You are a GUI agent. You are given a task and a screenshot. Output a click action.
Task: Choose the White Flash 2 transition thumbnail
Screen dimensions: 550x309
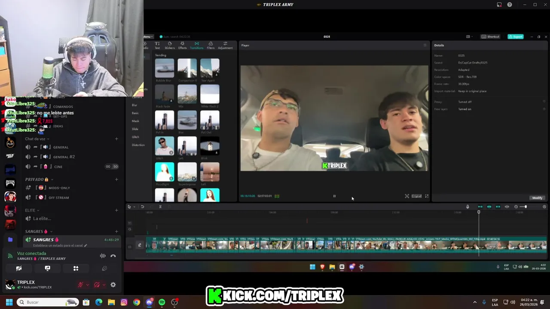(x=210, y=94)
